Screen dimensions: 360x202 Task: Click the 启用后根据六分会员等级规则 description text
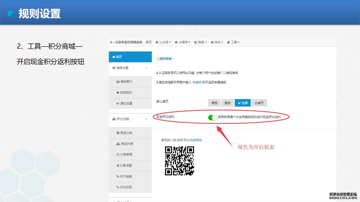point(249,117)
